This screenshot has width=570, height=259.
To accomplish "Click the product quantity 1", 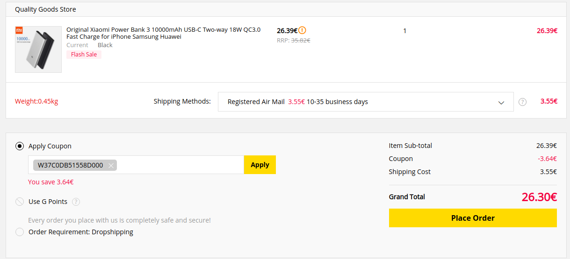I will (404, 31).
